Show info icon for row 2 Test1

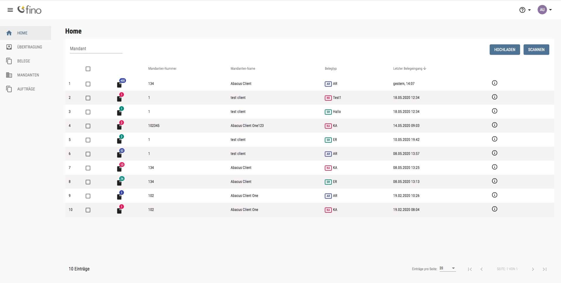[x=495, y=97]
